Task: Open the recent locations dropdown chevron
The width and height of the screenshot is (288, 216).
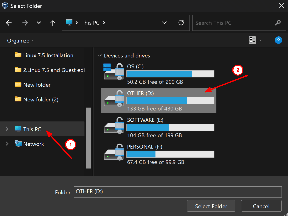Action: coord(39,23)
